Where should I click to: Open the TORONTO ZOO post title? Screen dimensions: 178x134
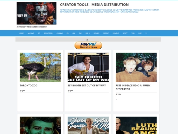28,85
